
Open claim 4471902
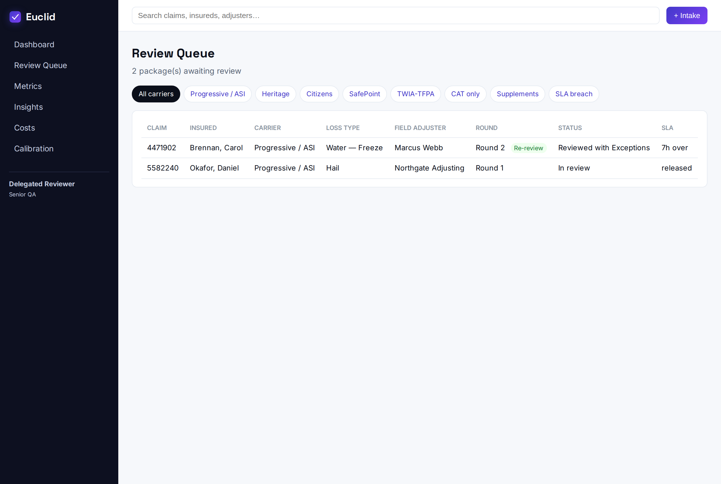(162, 148)
